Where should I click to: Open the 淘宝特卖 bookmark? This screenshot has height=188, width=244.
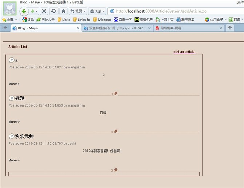point(185,20)
